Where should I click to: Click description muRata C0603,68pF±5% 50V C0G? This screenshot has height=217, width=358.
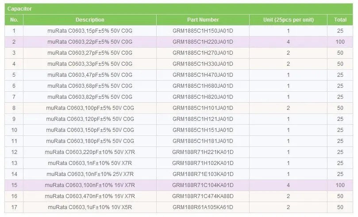90,86
